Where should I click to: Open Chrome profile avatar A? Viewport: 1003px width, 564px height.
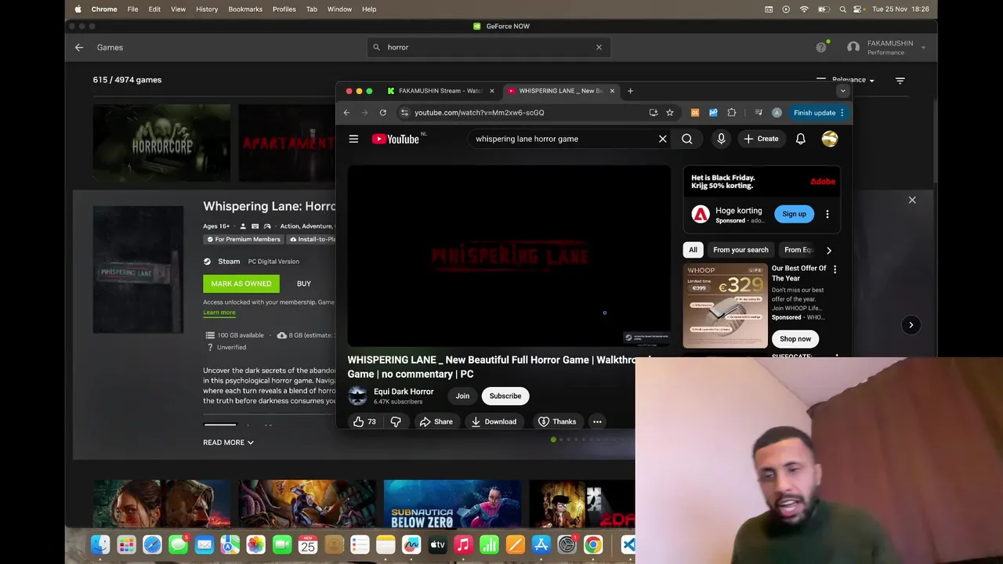tap(777, 112)
